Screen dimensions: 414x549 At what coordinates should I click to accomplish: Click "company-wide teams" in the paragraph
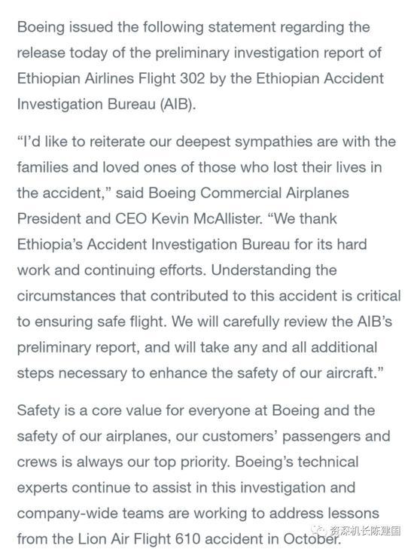90,514
